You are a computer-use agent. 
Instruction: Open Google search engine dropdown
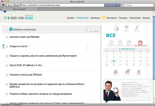pyautogui.click(x=123, y=5)
